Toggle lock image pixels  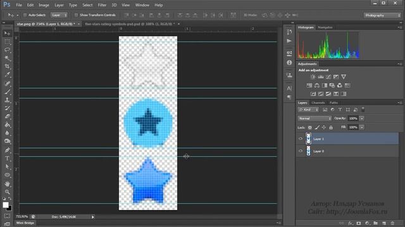coord(317,127)
